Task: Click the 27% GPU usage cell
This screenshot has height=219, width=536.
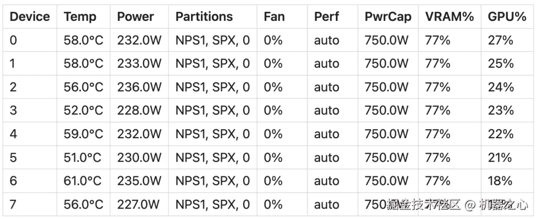Action: (500, 40)
